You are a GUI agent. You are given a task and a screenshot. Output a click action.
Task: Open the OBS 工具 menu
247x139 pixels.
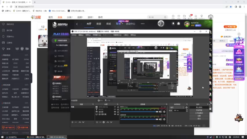pos(126,35)
